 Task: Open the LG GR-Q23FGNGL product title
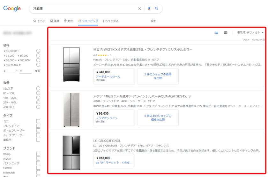click(x=107, y=141)
